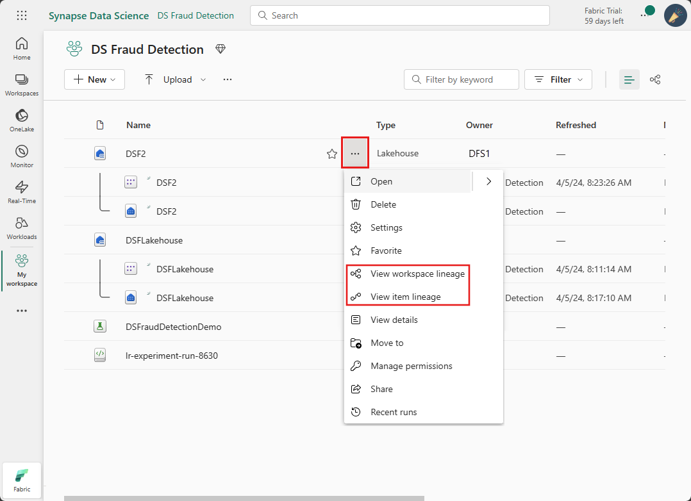Select Manage permissions menu entry

(423, 366)
